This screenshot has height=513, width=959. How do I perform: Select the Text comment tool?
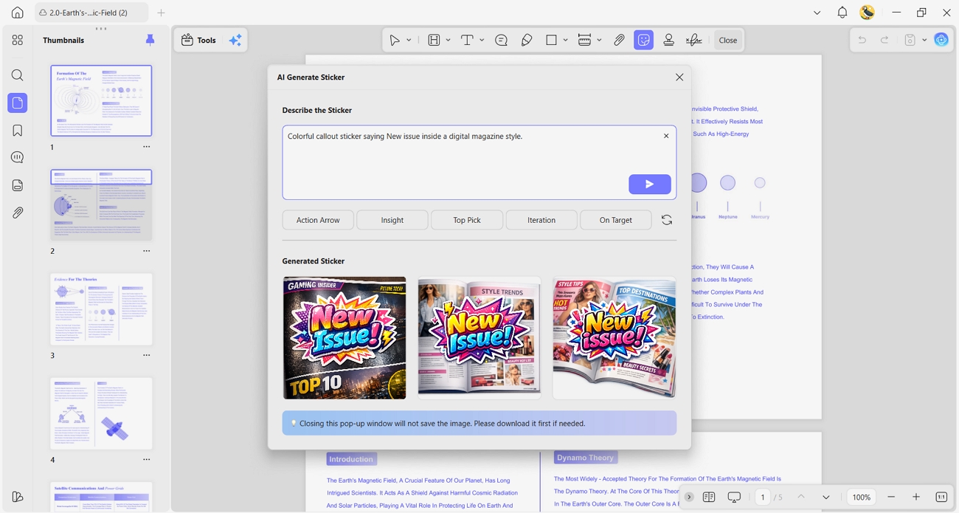(467, 40)
